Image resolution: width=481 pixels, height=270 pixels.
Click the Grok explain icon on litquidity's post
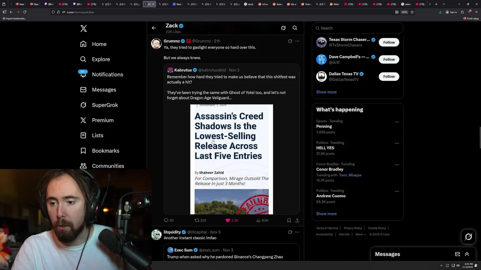(x=290, y=232)
